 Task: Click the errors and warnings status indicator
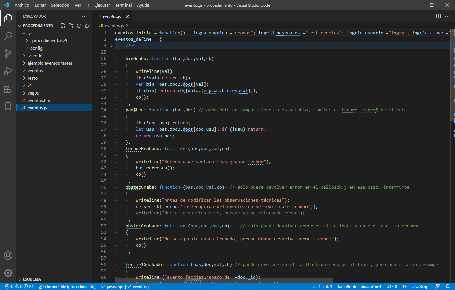(19, 287)
